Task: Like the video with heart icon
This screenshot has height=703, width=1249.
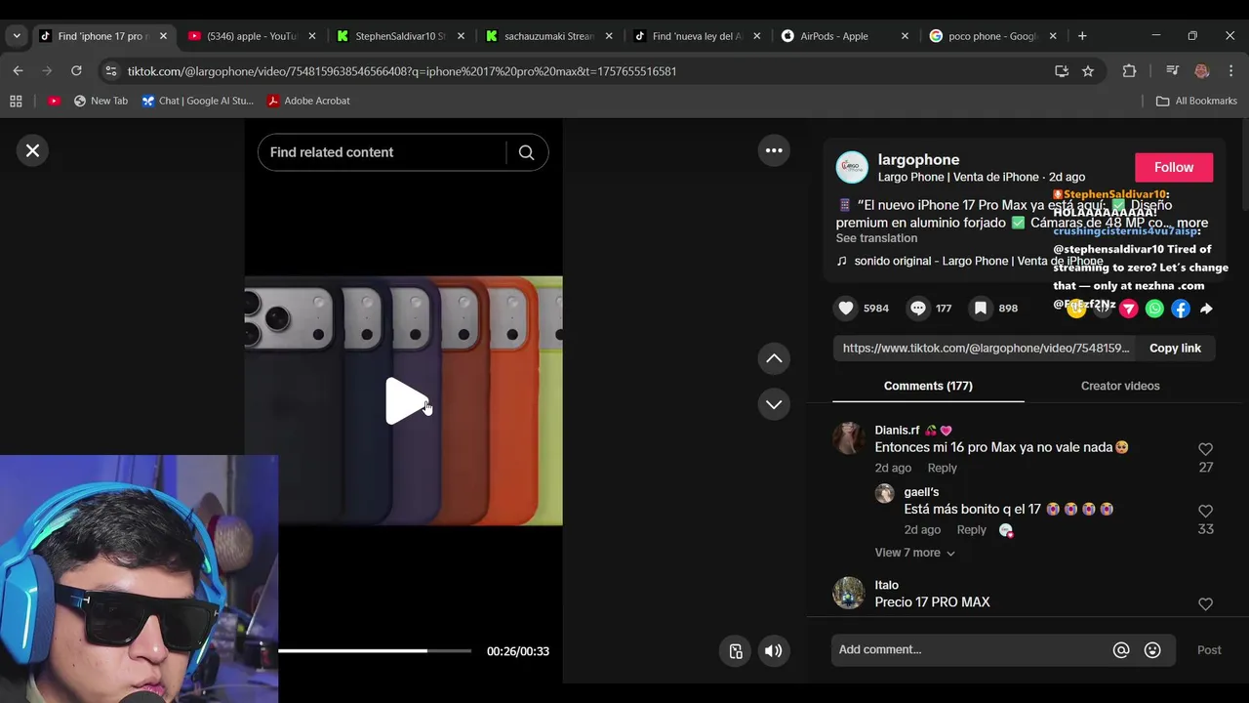Action: point(846,308)
